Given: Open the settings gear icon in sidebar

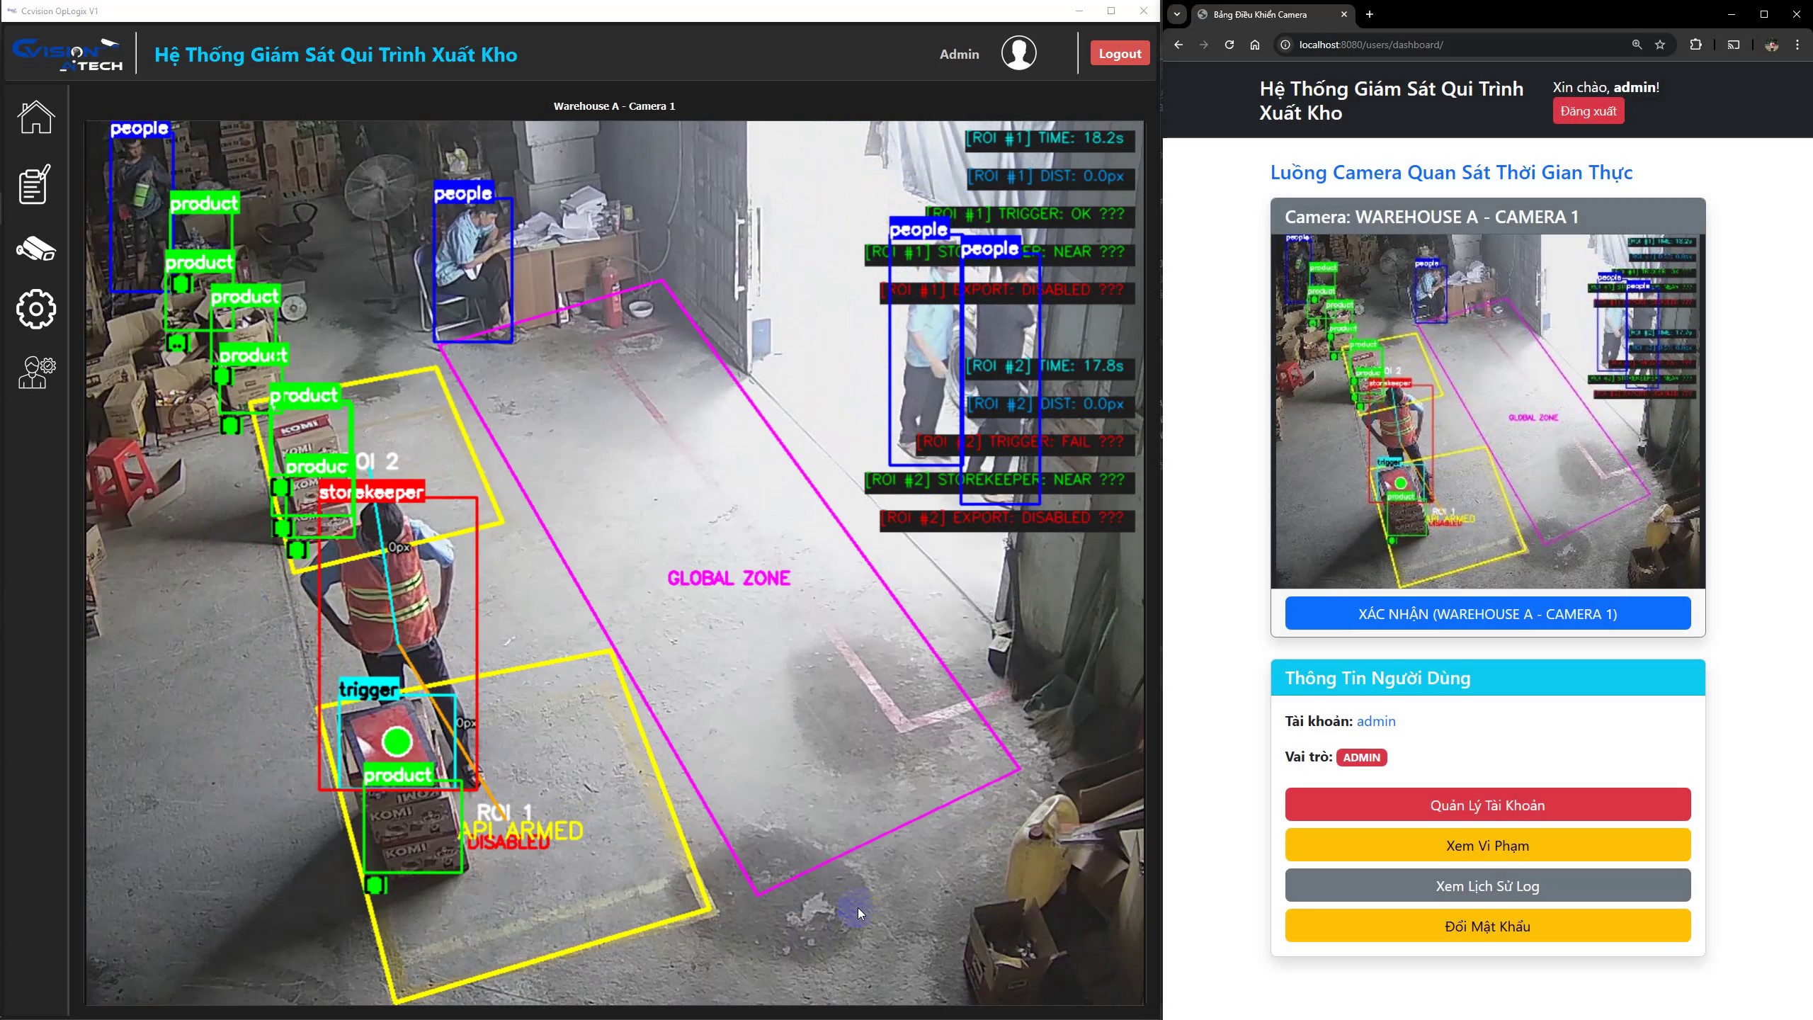Looking at the screenshot, I should [35, 309].
